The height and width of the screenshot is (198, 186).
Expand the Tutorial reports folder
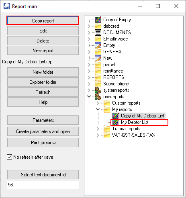(98, 129)
